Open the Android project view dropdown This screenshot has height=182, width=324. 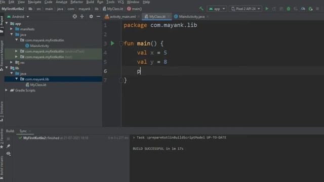point(18,17)
